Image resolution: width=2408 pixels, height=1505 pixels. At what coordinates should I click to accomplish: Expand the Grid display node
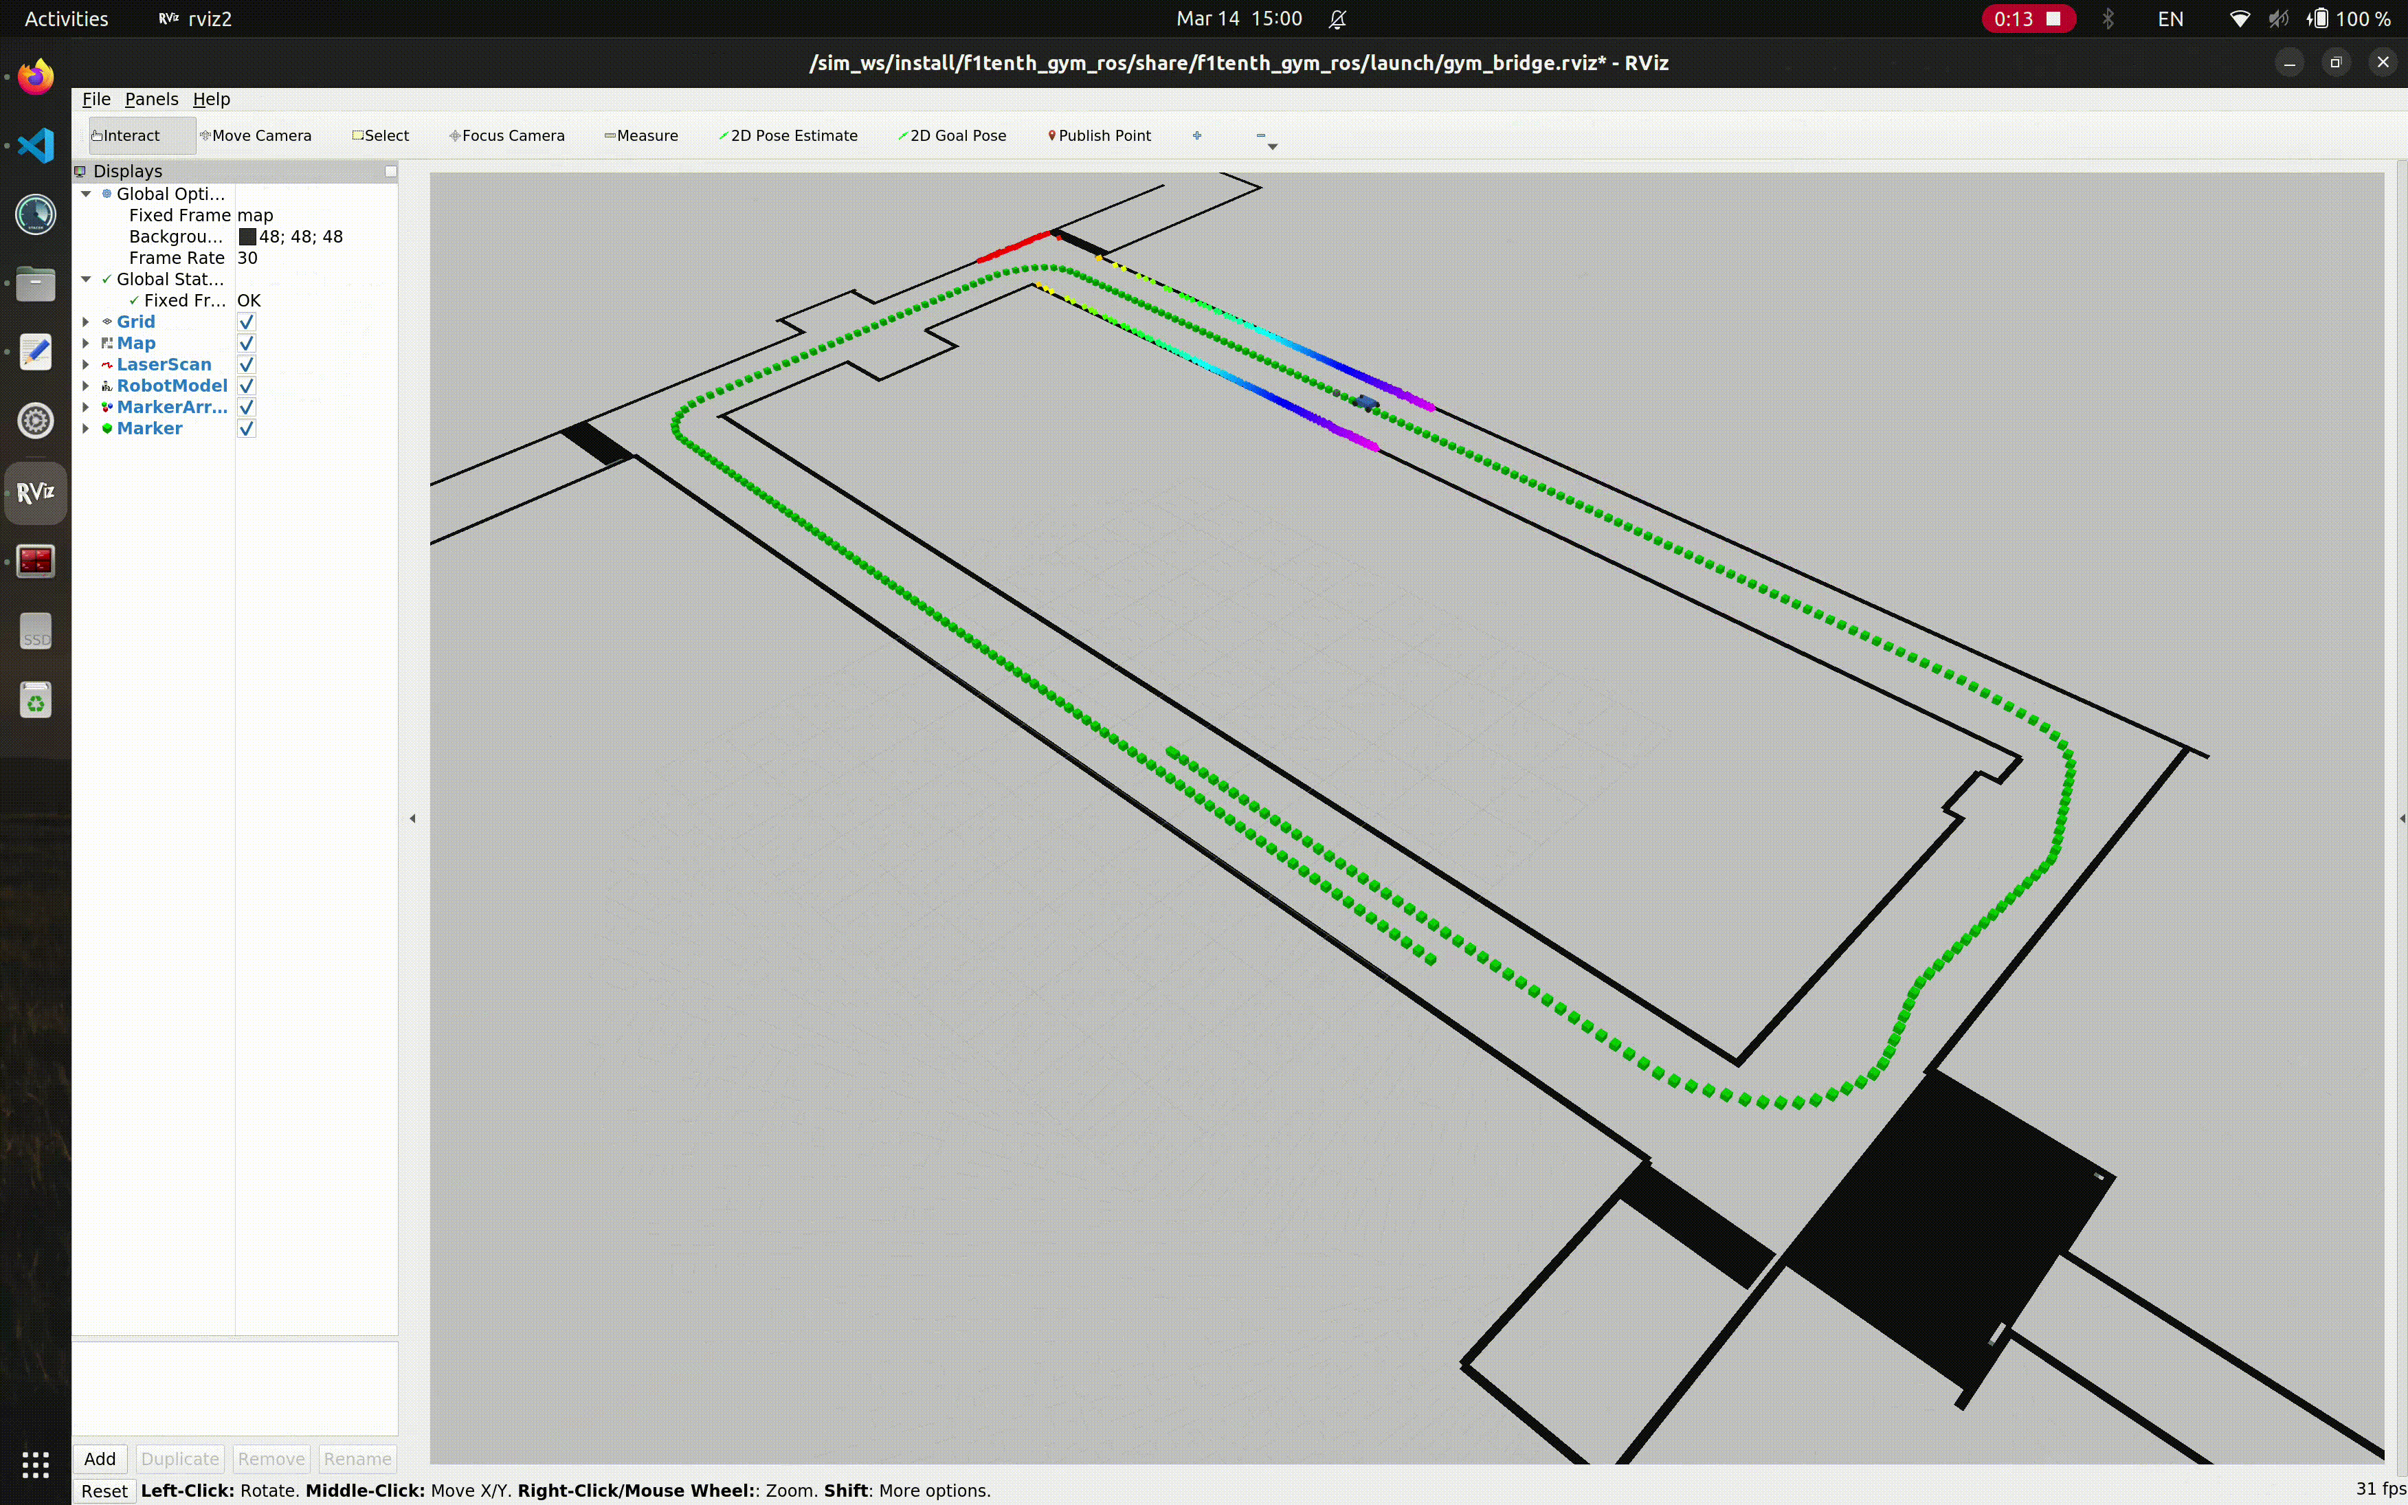coord(87,322)
